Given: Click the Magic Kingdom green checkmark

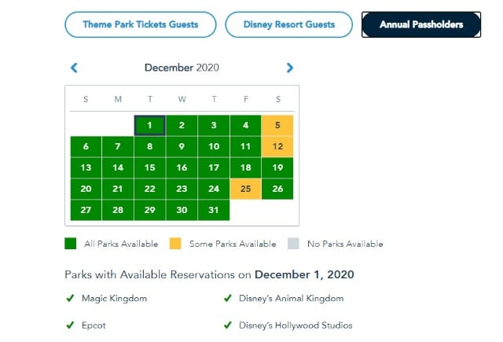Looking at the screenshot, I should [70, 299].
